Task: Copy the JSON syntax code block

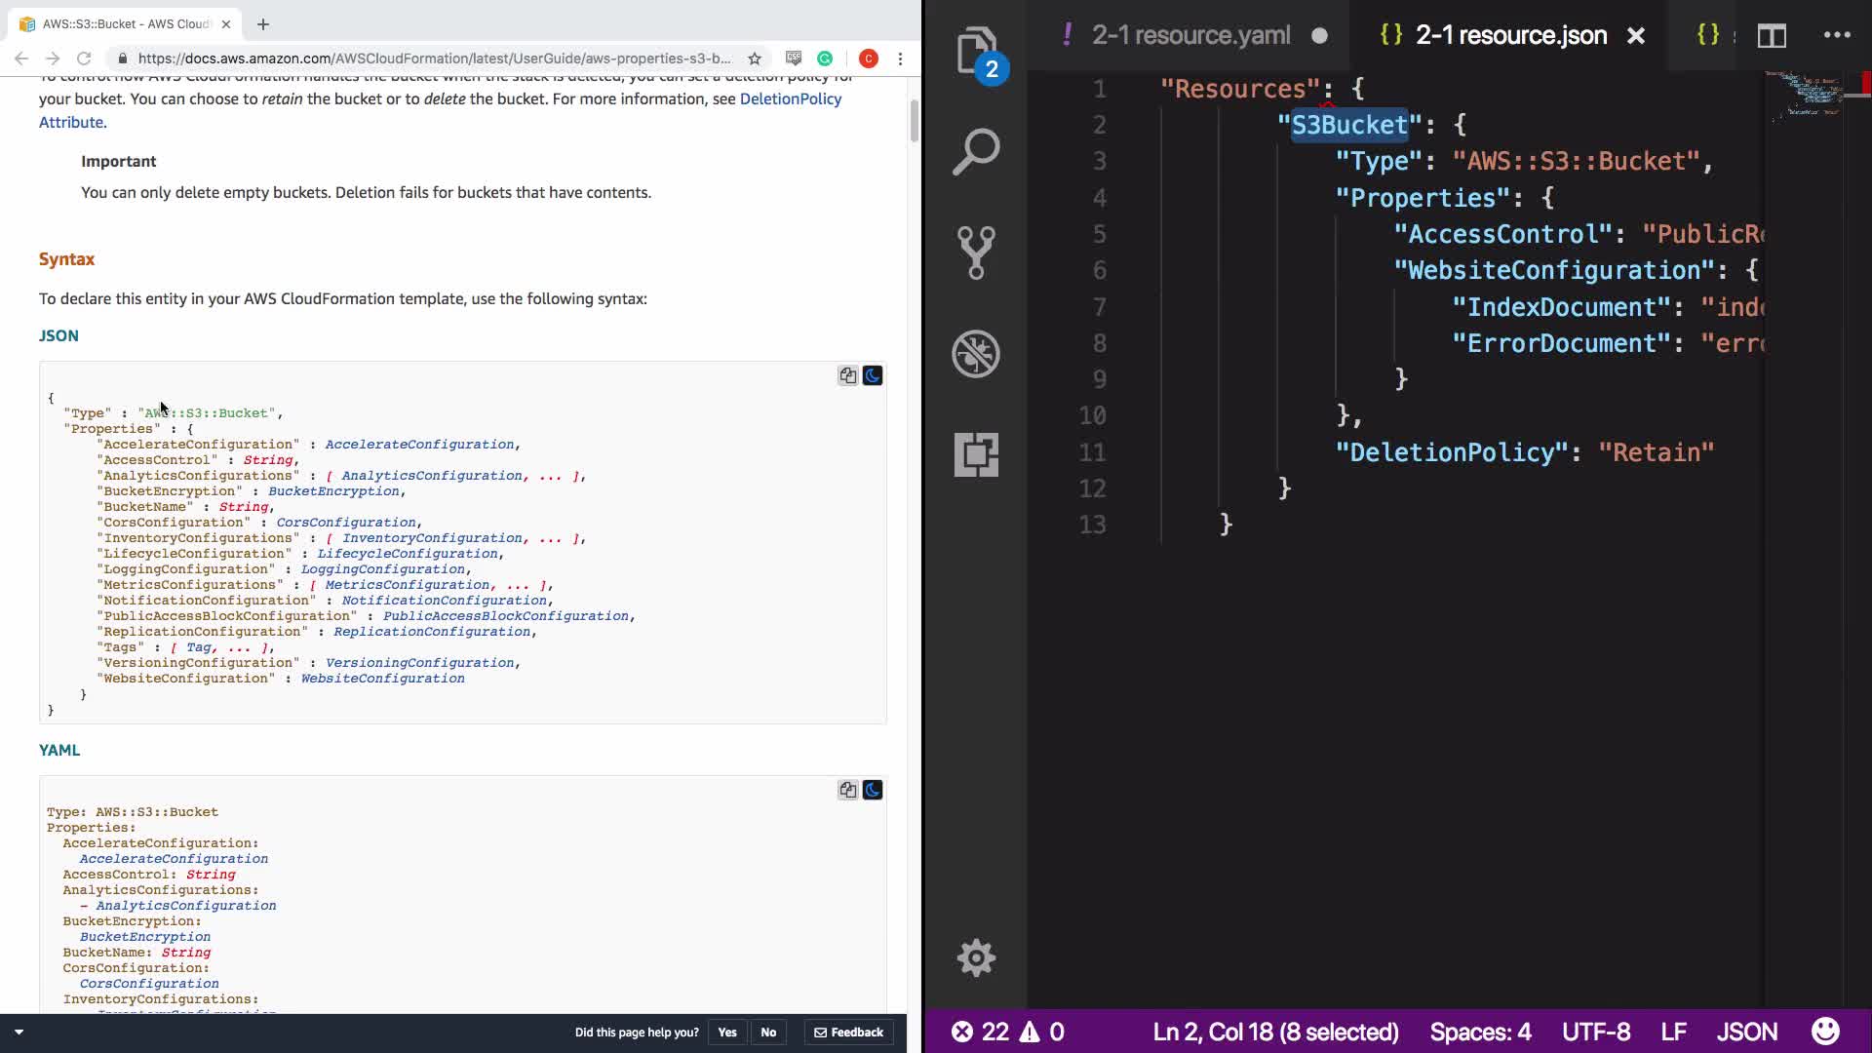Action: [847, 375]
